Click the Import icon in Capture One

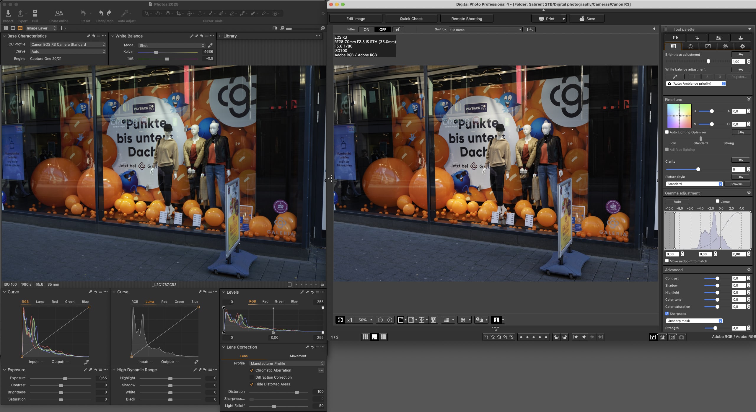coord(8,13)
